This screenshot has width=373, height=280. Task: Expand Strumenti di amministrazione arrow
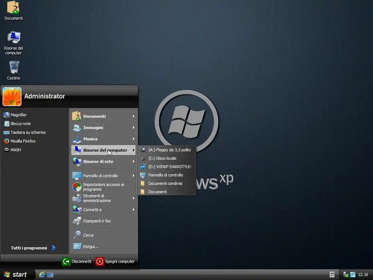pos(133,198)
